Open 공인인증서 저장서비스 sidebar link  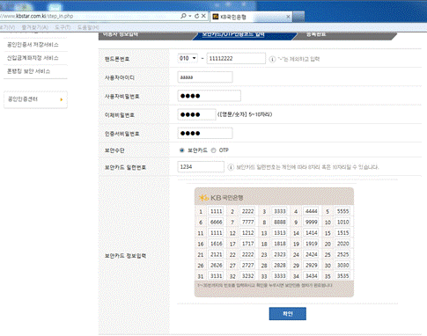[33, 45]
